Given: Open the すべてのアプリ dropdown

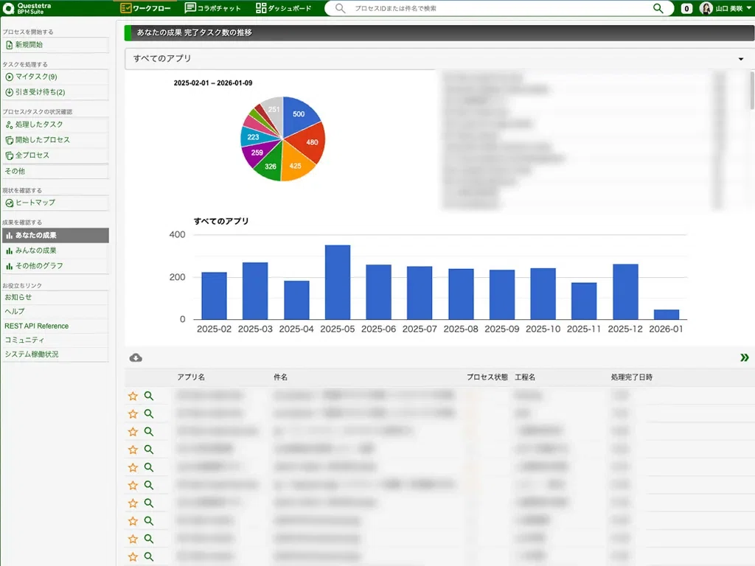Looking at the screenshot, I should (439, 59).
